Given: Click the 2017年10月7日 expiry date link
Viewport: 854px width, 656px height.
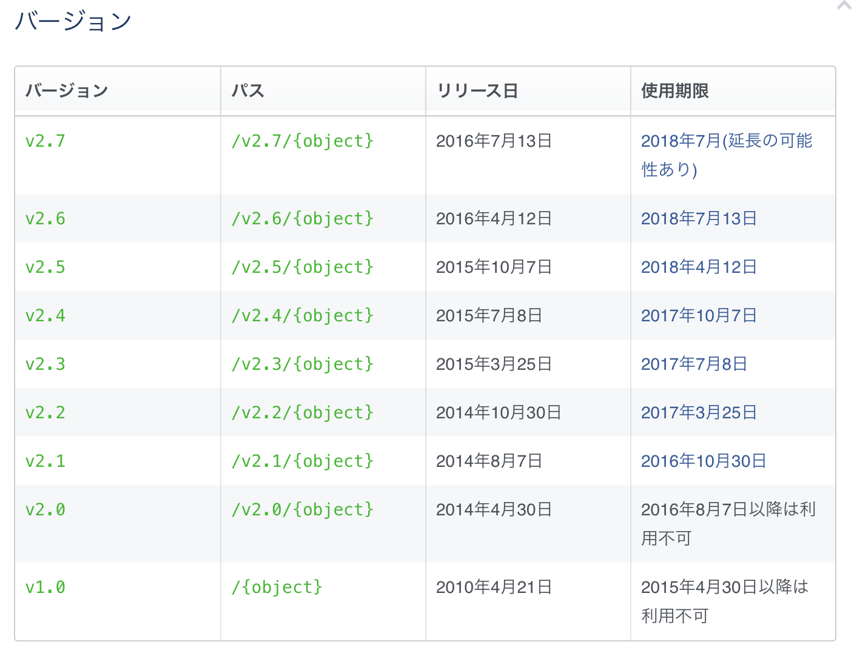Looking at the screenshot, I should point(699,316).
